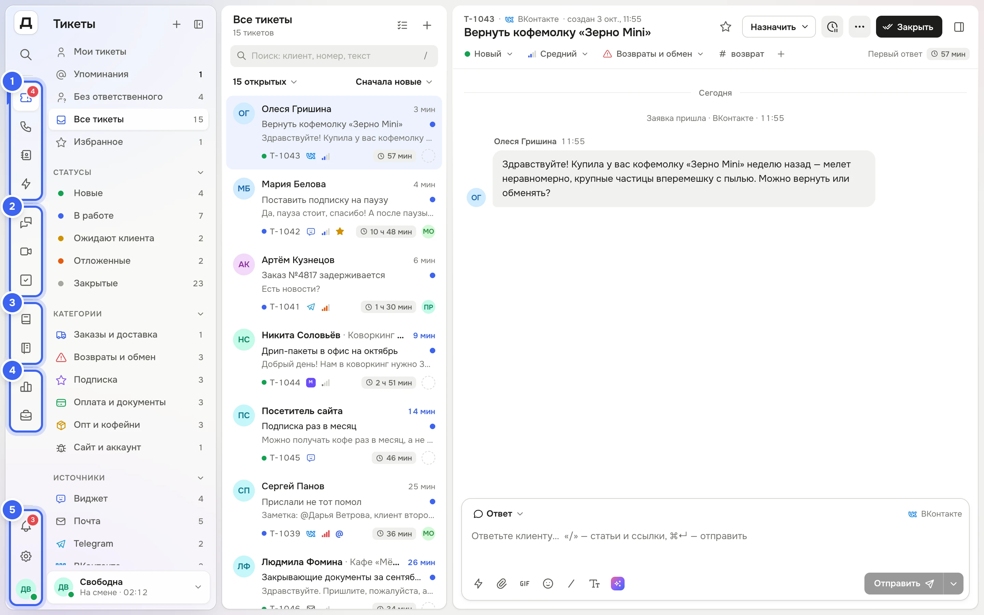Filter by В работе status
This screenshot has height=615, width=984.
128,216
